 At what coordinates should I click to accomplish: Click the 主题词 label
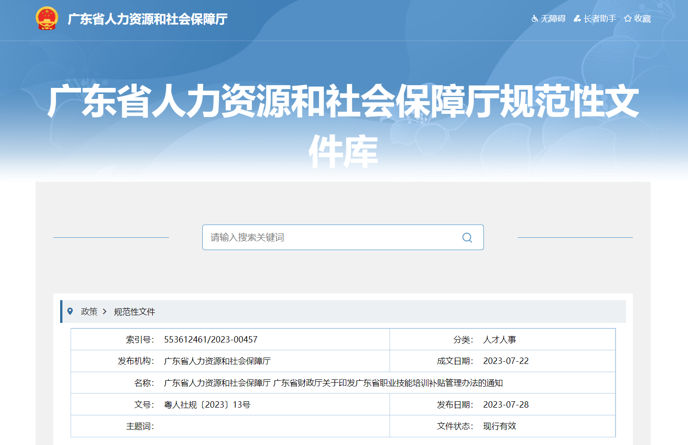coord(140,426)
